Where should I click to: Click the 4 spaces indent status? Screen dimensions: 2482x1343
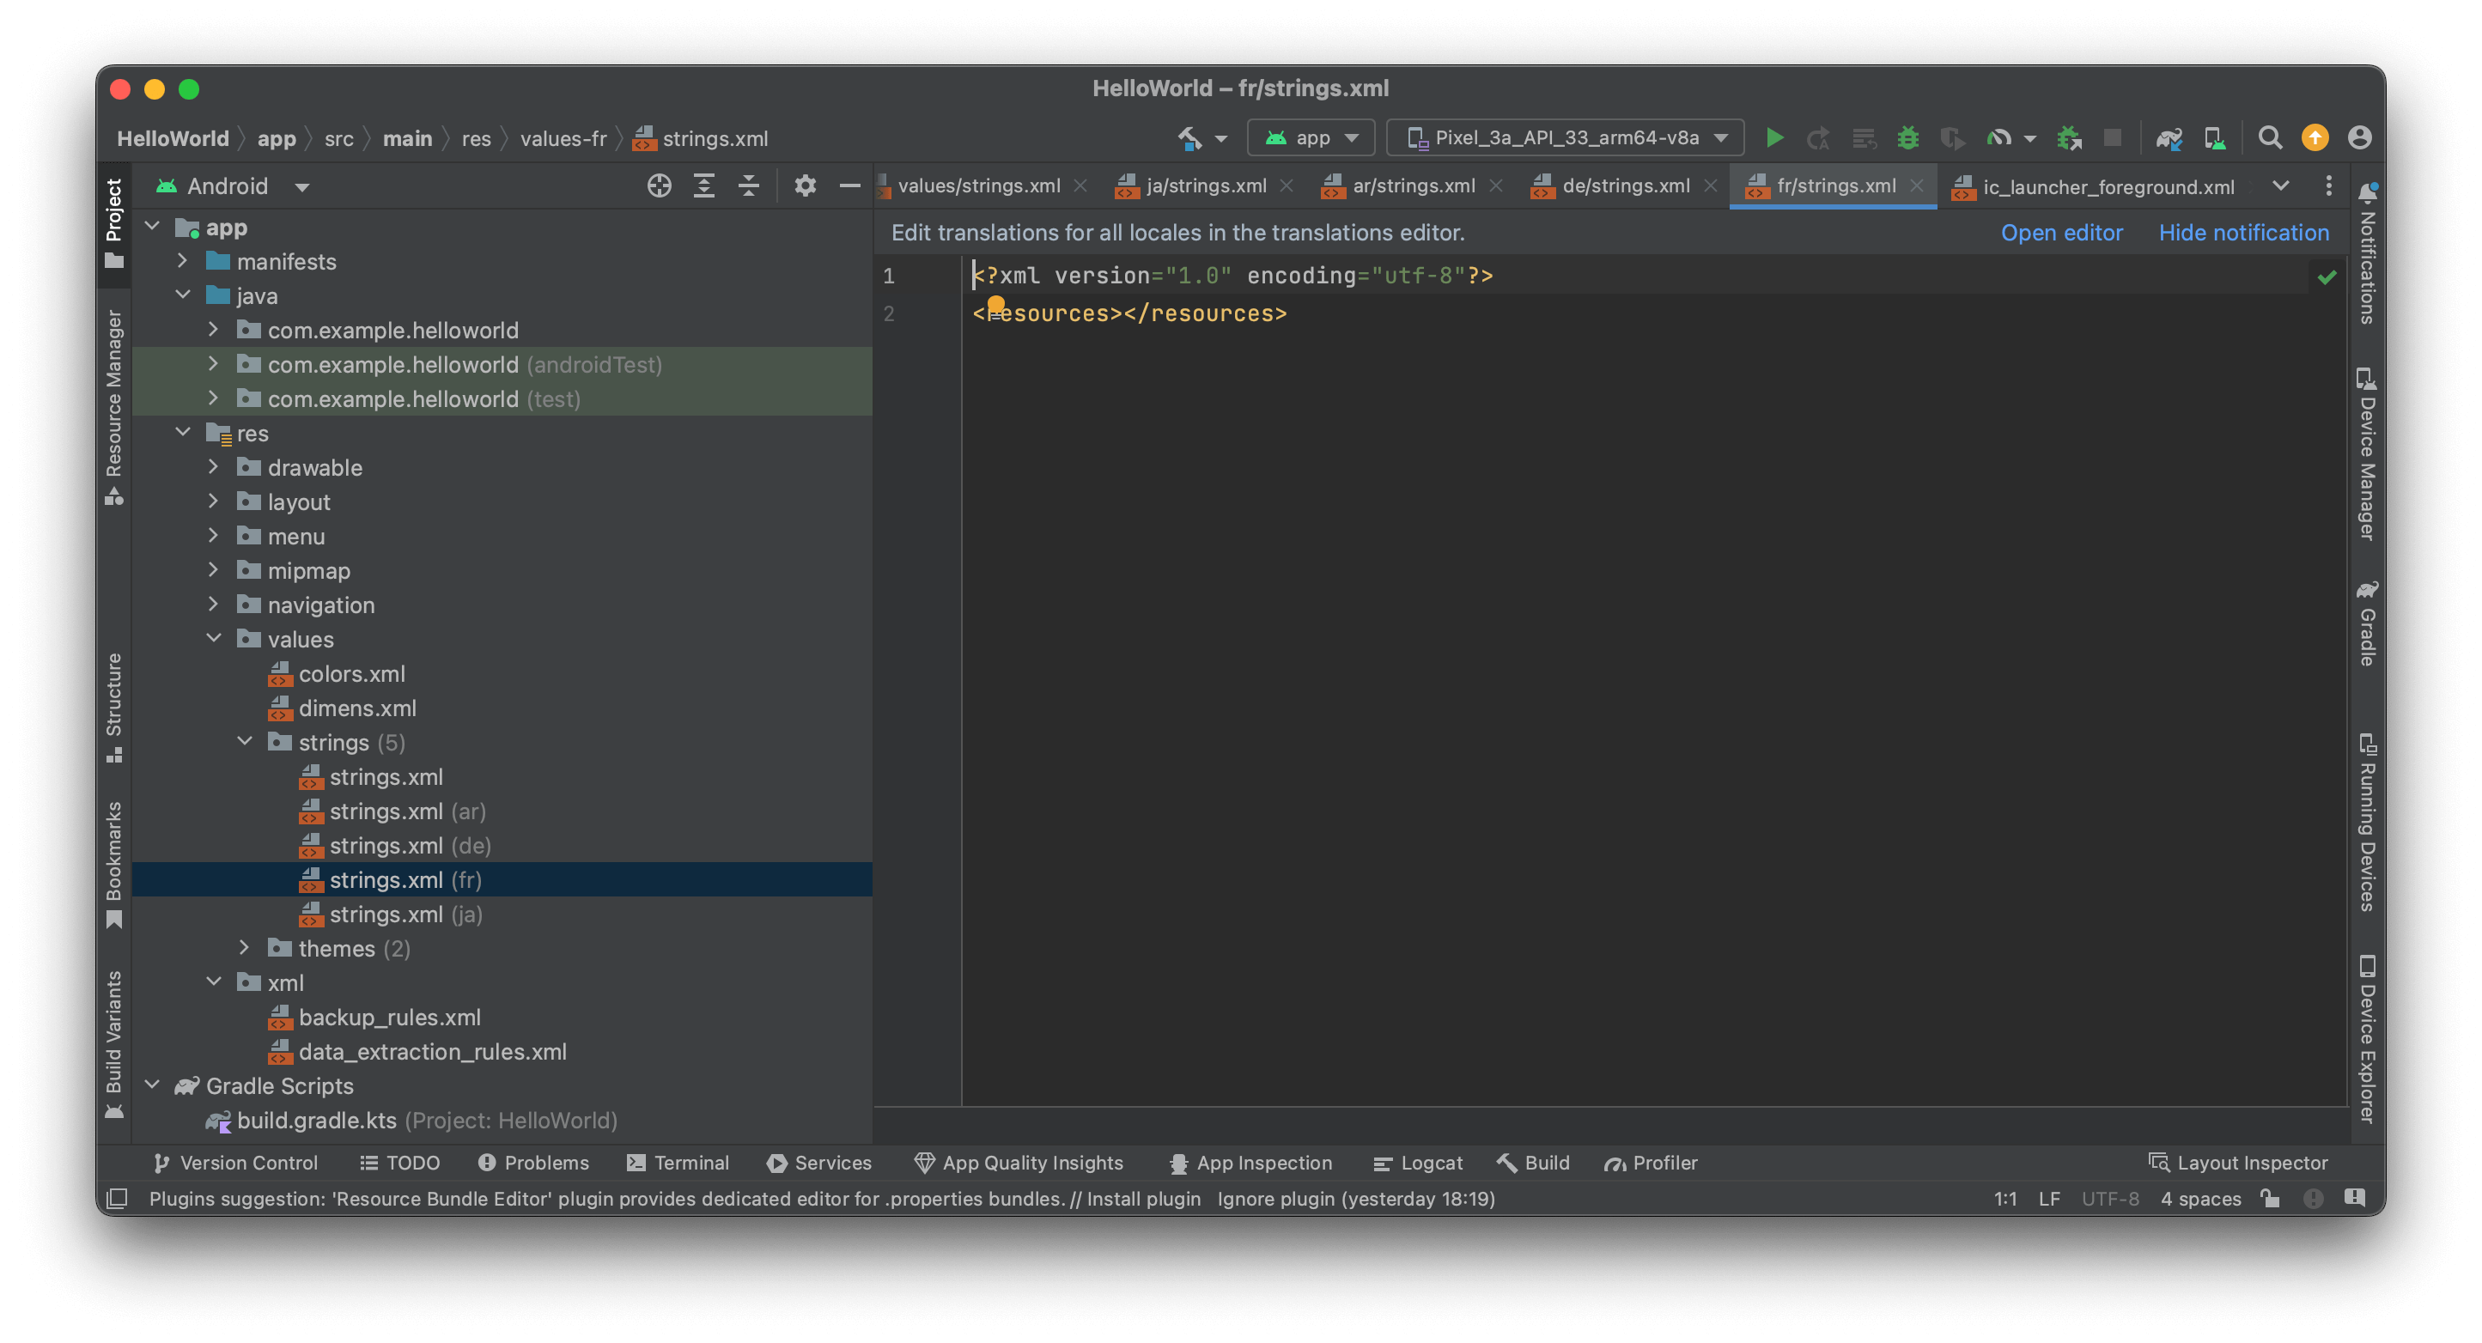2199,1198
